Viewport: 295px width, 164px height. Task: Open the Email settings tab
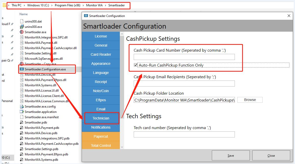[x=101, y=109]
